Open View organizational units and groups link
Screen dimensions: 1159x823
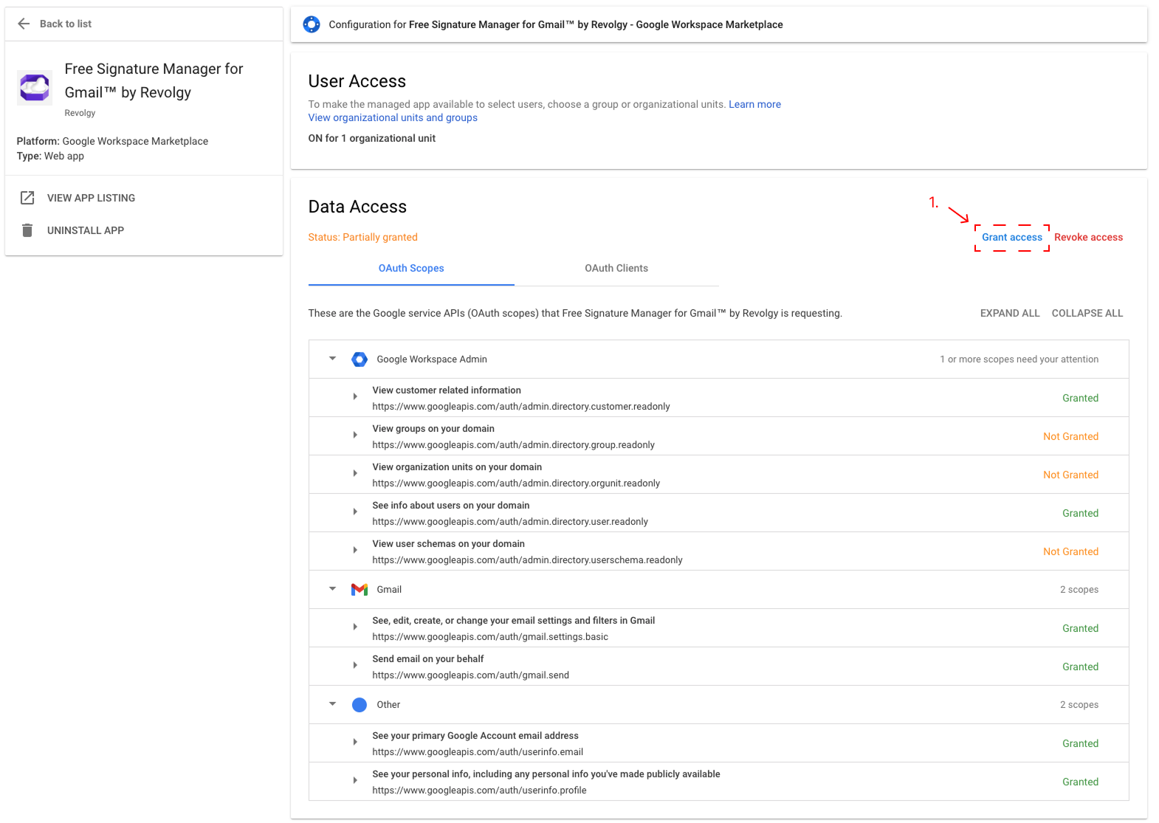(x=393, y=118)
